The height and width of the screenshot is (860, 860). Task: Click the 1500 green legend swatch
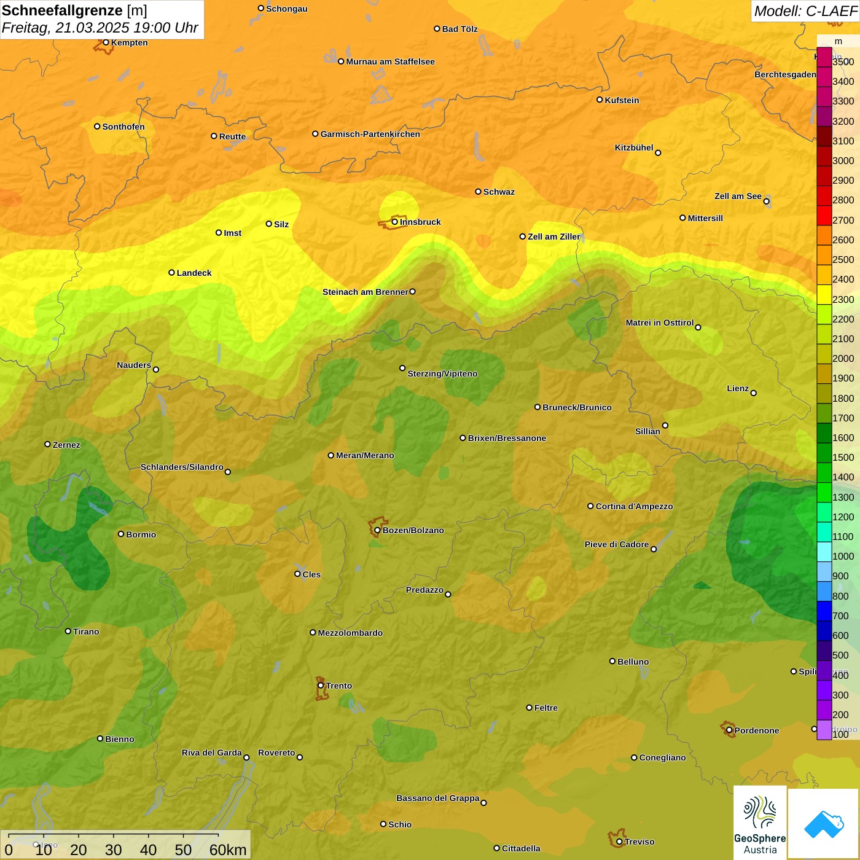(x=824, y=453)
